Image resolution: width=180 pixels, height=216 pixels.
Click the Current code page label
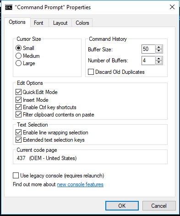click(x=37, y=150)
